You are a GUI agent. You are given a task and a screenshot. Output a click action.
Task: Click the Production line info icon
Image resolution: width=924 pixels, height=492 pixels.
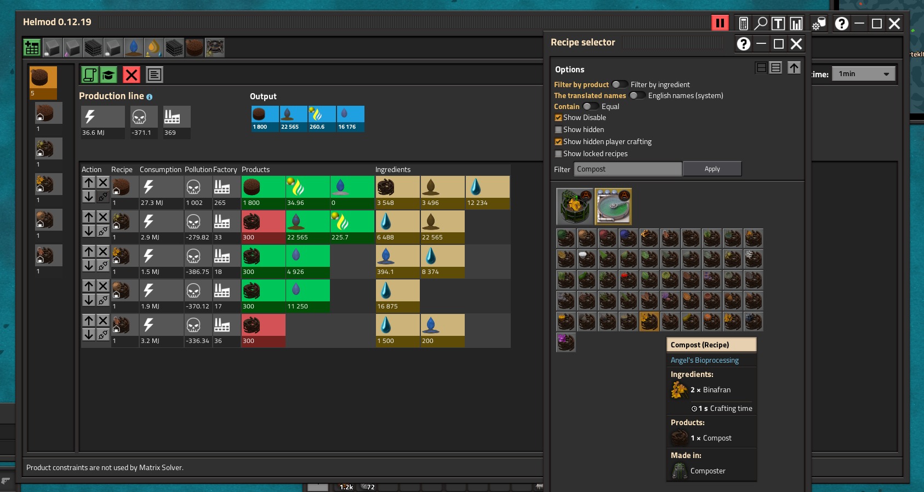pos(150,97)
